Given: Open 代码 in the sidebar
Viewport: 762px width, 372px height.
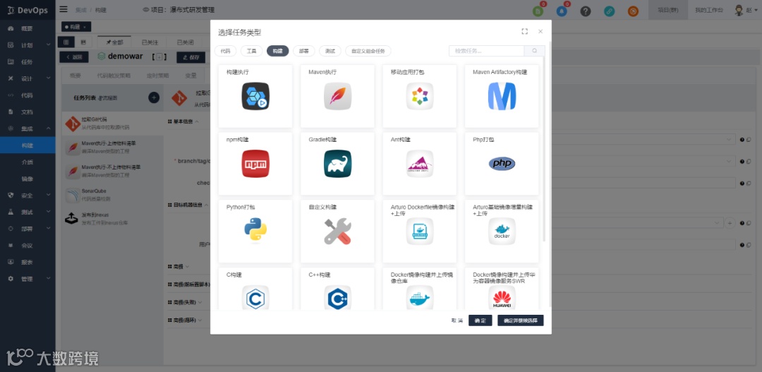Looking at the screenshot, I should [x=28, y=95].
